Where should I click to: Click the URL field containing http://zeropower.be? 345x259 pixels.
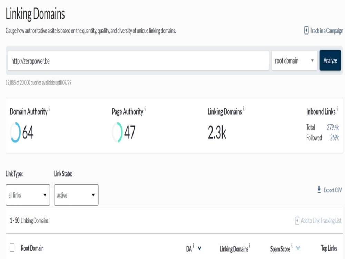(138, 60)
